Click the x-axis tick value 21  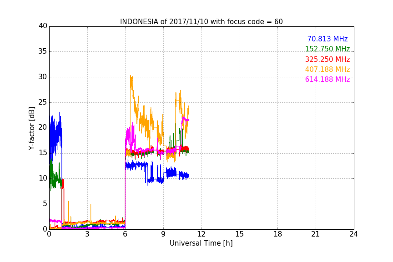(316, 234)
